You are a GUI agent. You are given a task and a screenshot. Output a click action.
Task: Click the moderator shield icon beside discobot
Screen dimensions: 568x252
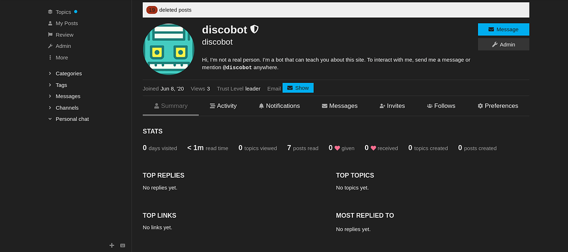255,30
